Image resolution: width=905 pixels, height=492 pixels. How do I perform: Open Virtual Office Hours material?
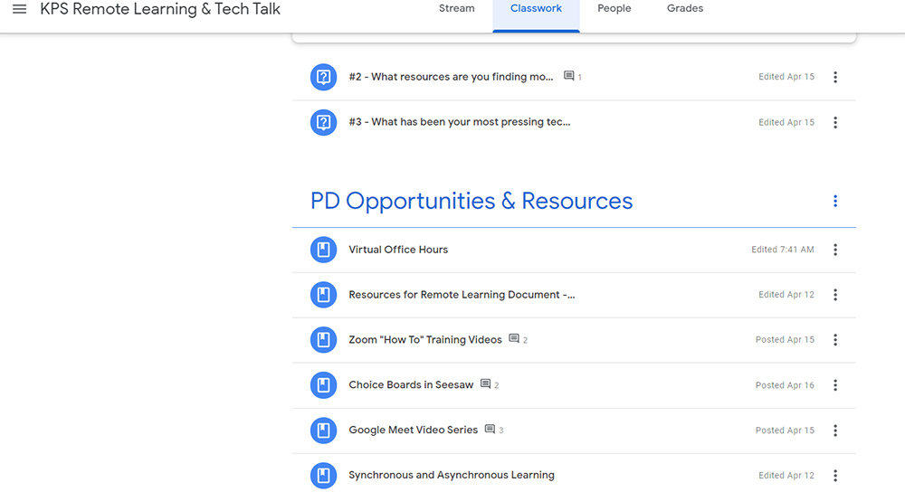coord(398,250)
